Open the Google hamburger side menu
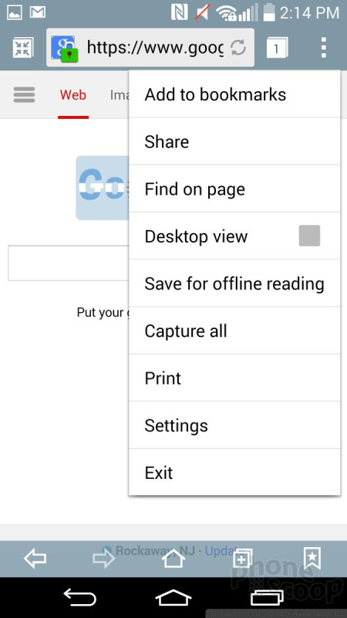This screenshot has height=618, width=347. [x=24, y=94]
